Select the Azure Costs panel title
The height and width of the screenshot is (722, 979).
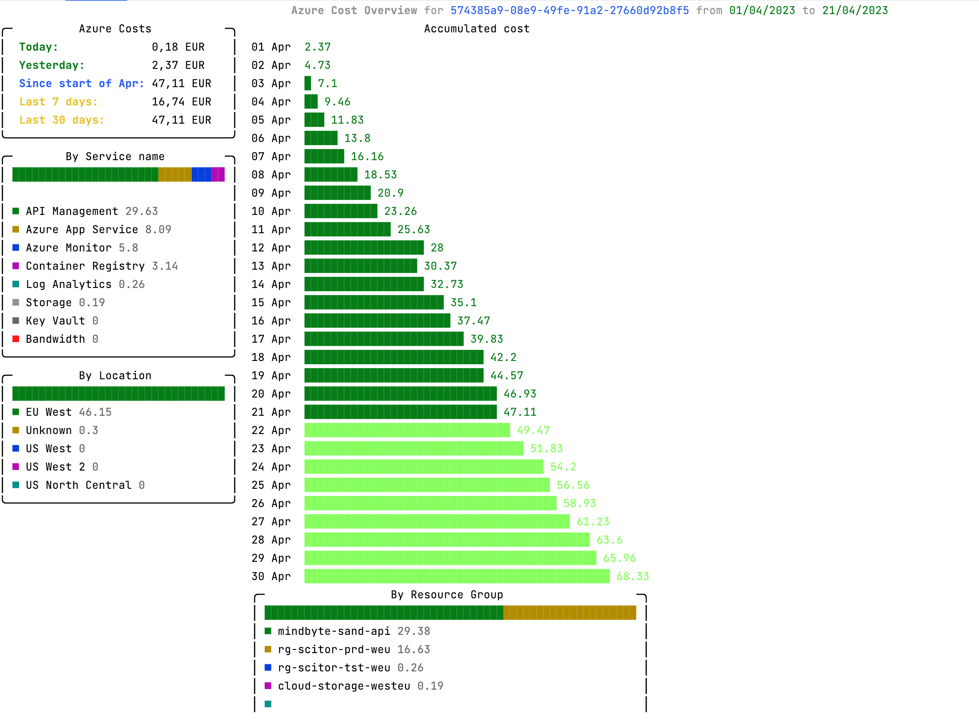[115, 28]
